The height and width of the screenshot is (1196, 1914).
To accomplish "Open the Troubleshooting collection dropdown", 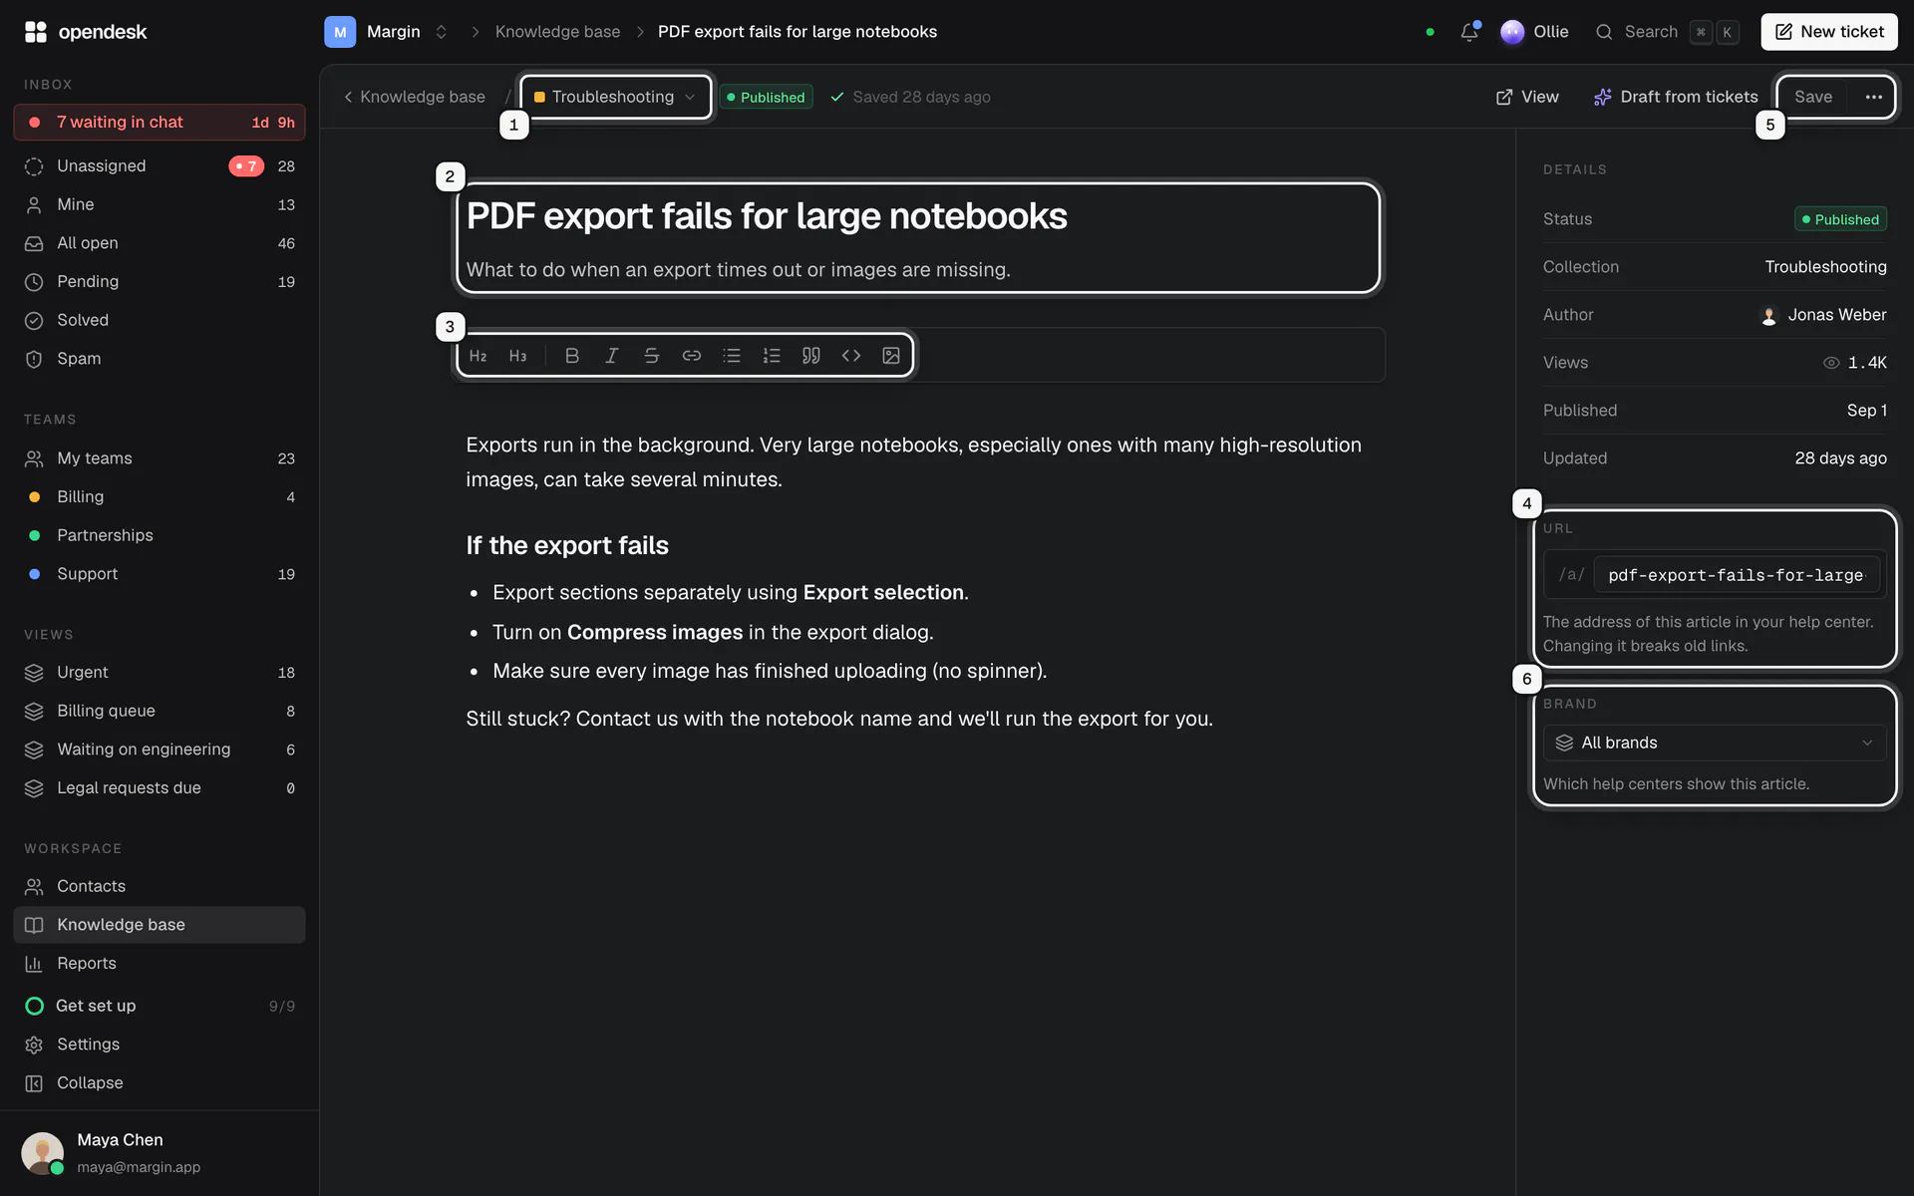I will [x=615, y=97].
